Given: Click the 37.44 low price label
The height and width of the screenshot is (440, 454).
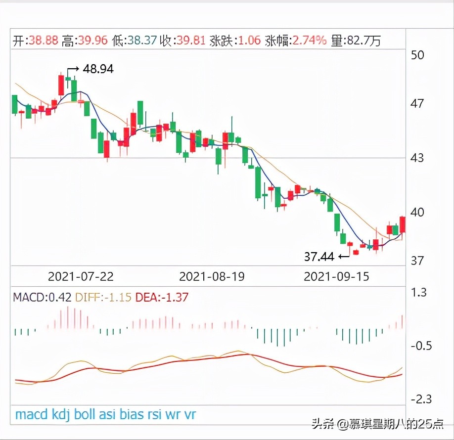Looking at the screenshot, I should pyautogui.click(x=319, y=257).
